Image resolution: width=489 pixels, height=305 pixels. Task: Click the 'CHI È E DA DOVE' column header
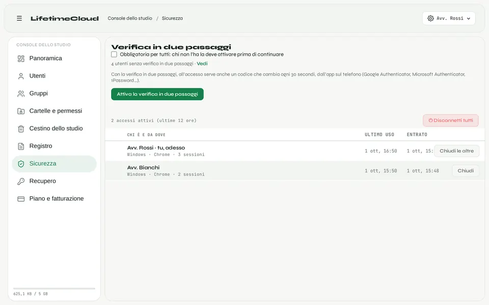tap(146, 135)
